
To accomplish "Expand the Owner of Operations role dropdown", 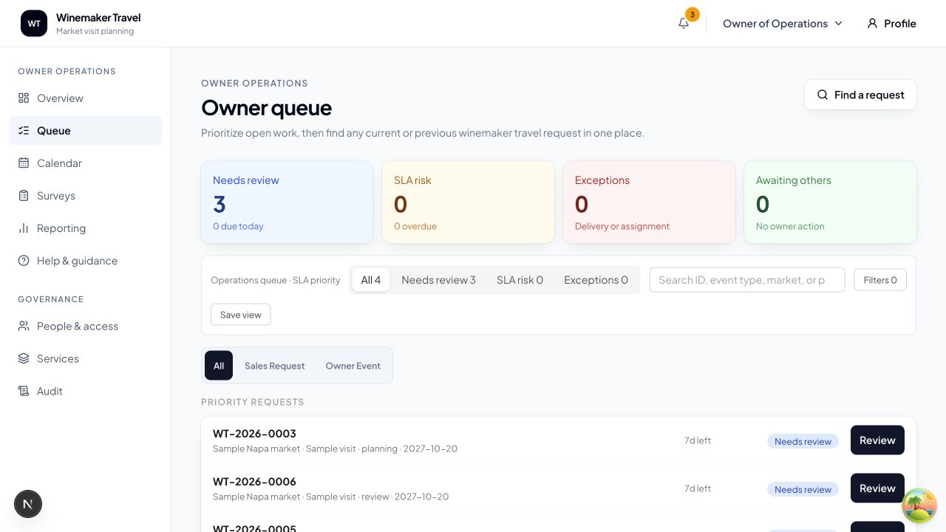I will [783, 24].
